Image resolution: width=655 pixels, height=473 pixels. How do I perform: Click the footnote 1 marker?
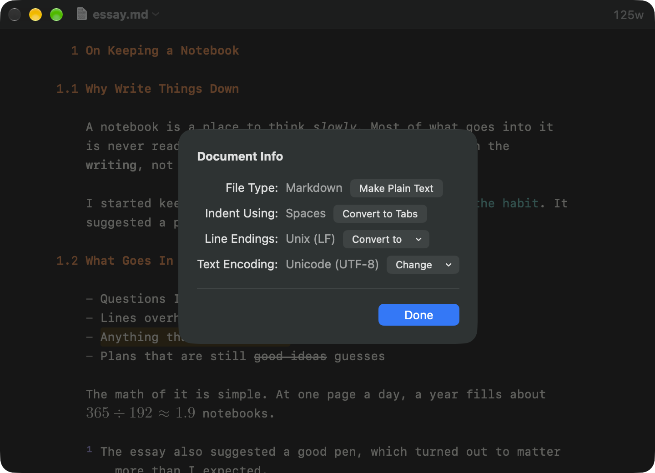(x=89, y=449)
